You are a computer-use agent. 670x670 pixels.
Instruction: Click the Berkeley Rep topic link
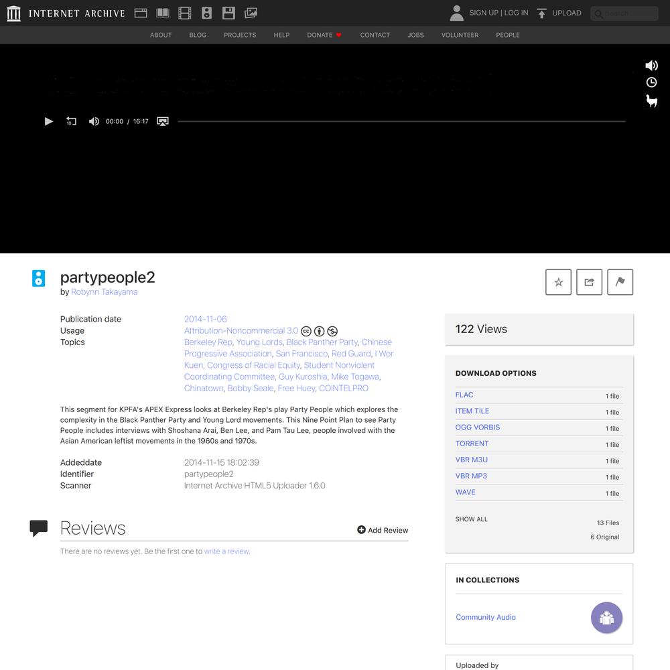click(x=208, y=342)
